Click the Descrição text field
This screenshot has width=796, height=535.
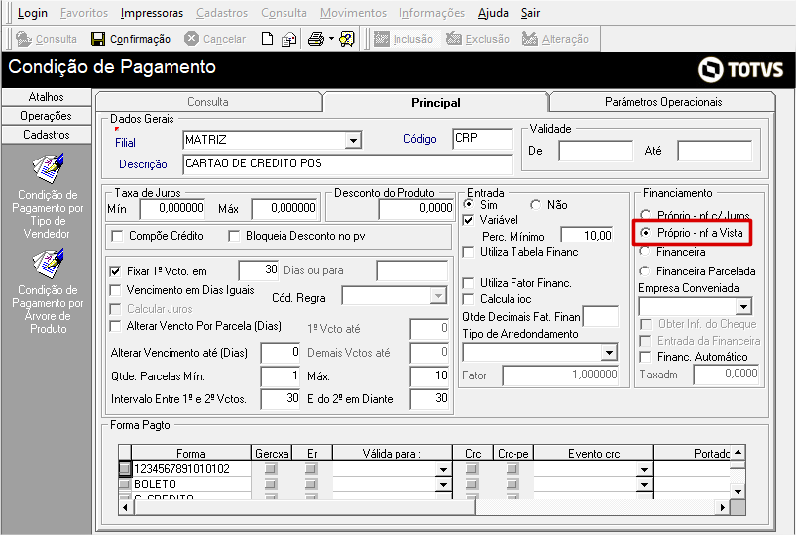348,163
